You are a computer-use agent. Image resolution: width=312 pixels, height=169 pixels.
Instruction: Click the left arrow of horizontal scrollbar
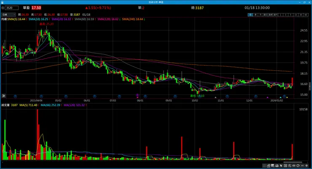(x=2, y=162)
